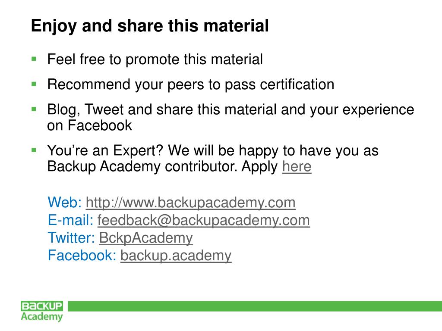Click the green bullet beside 'You're an Expert?'
The height and width of the screenshot is (331, 442).
(x=34, y=150)
